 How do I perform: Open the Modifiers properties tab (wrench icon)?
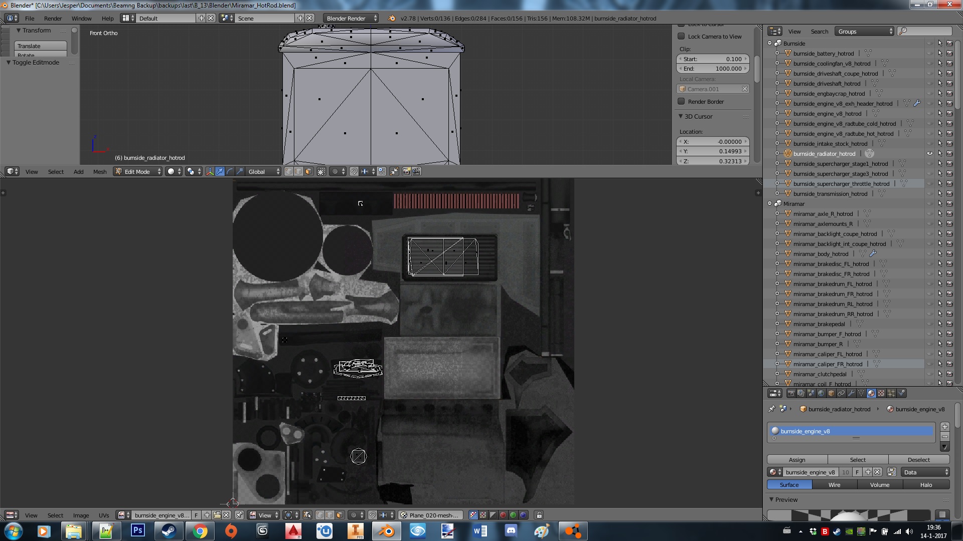pos(851,393)
